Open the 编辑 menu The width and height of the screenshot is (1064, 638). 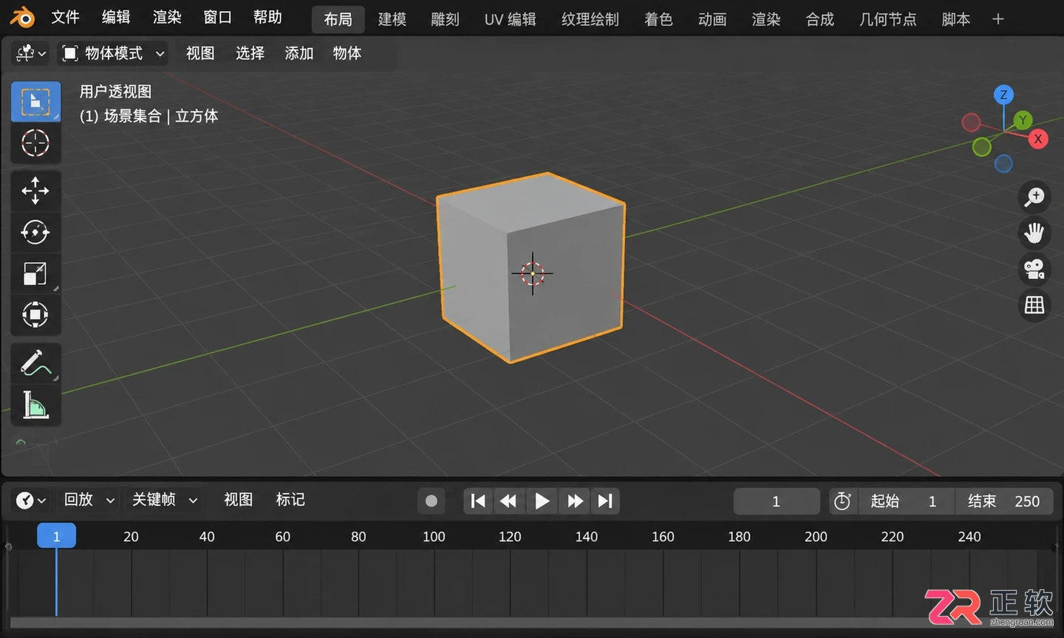116,17
